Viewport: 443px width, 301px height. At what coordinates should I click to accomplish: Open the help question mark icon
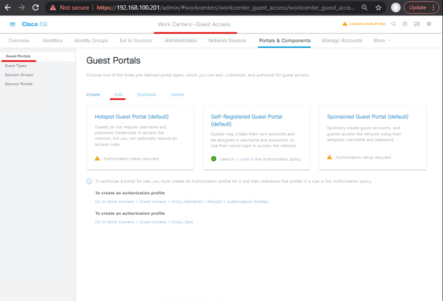point(405,24)
